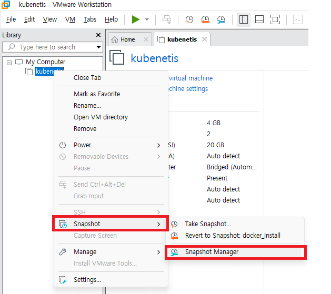331x294 pixels.
Task: Select My Computer in library tree
Action: 45,62
